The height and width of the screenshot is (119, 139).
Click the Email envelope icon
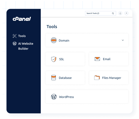coord(97,59)
